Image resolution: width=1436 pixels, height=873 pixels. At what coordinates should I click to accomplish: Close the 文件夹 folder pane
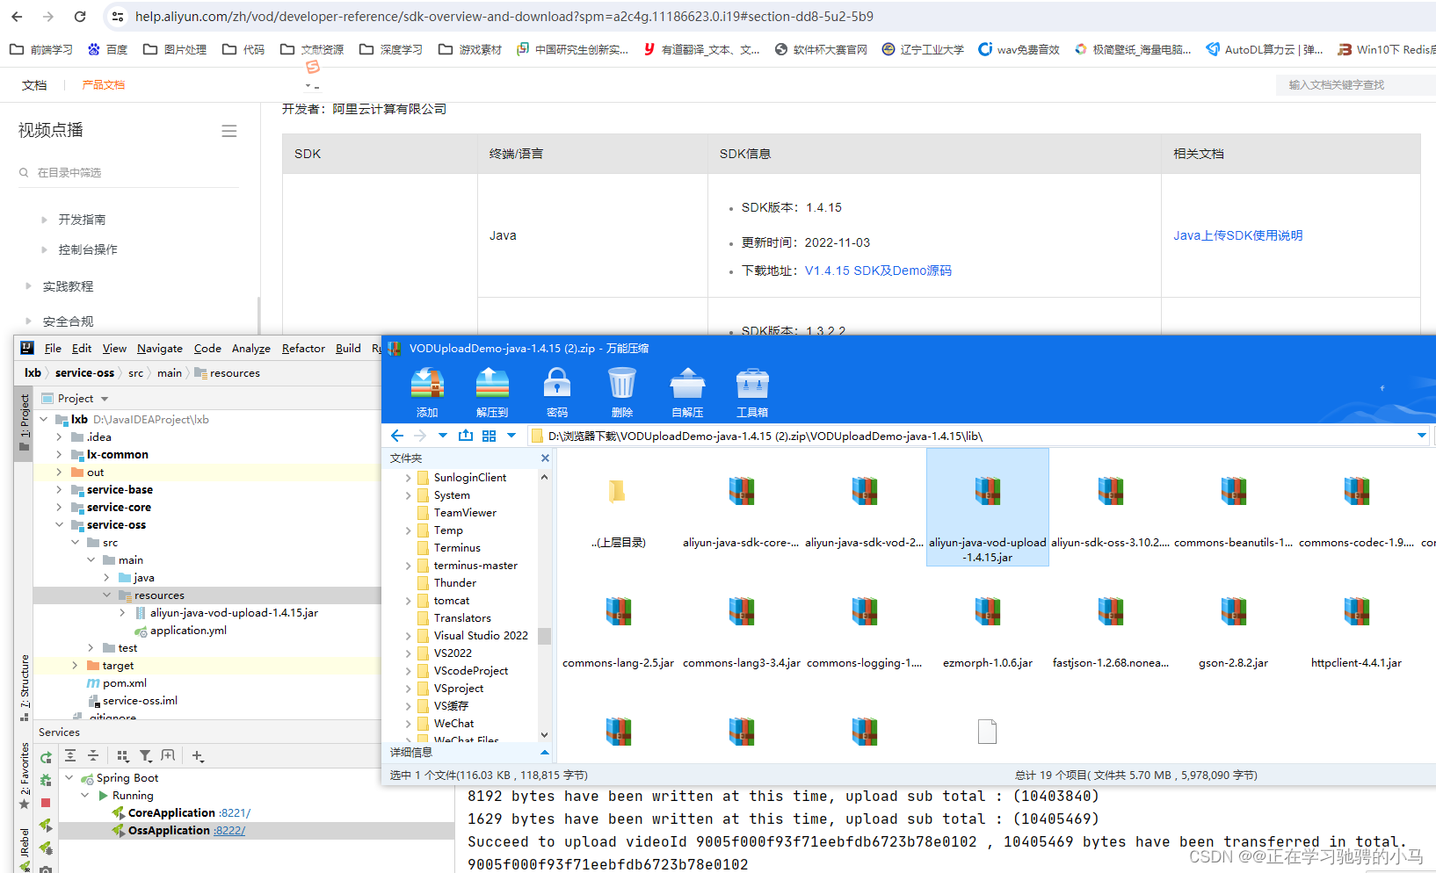coord(545,458)
